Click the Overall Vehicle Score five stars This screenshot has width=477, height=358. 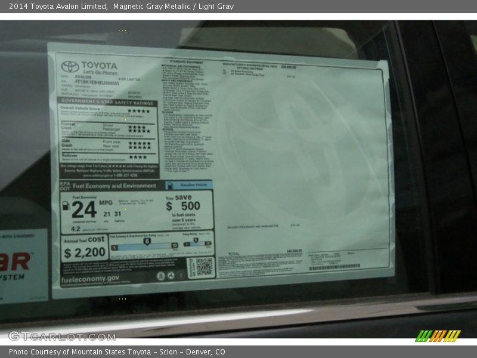(140, 109)
